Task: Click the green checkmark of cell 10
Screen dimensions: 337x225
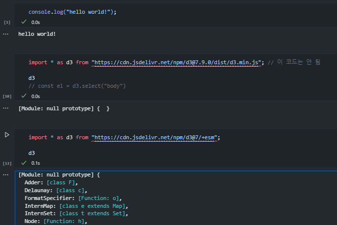Action: 24,96
